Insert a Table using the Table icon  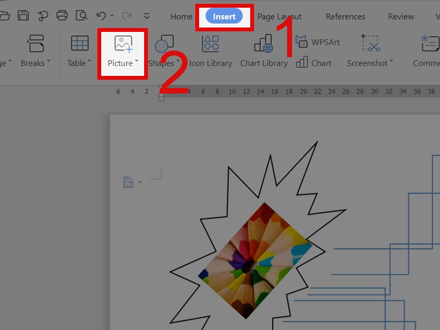(80, 44)
